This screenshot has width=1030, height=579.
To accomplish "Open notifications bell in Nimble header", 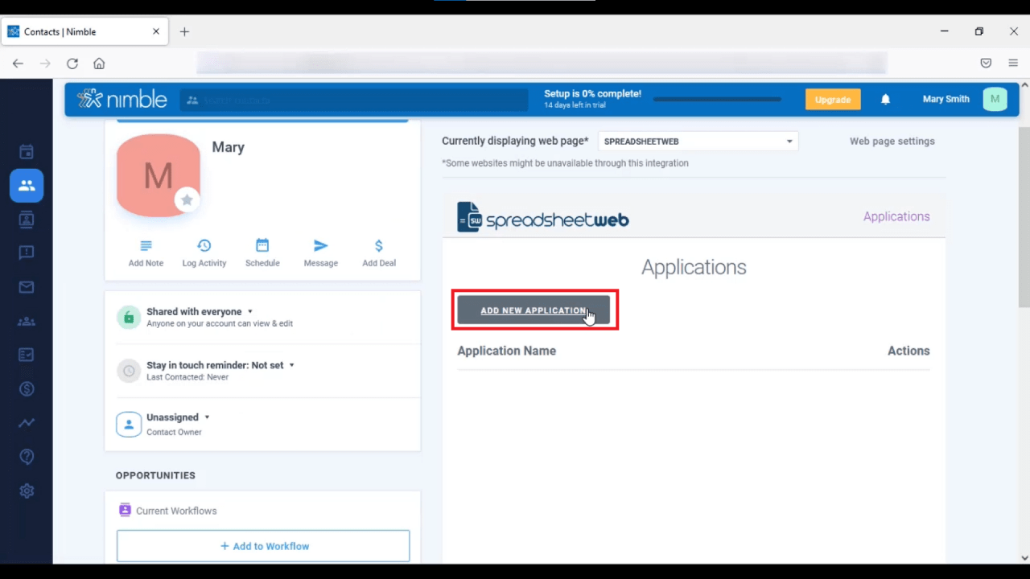I will click(x=885, y=100).
